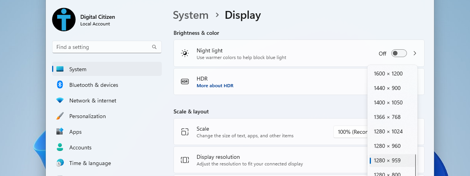Click the Time & language globe icon
The width and height of the screenshot is (470, 176).
click(x=60, y=163)
